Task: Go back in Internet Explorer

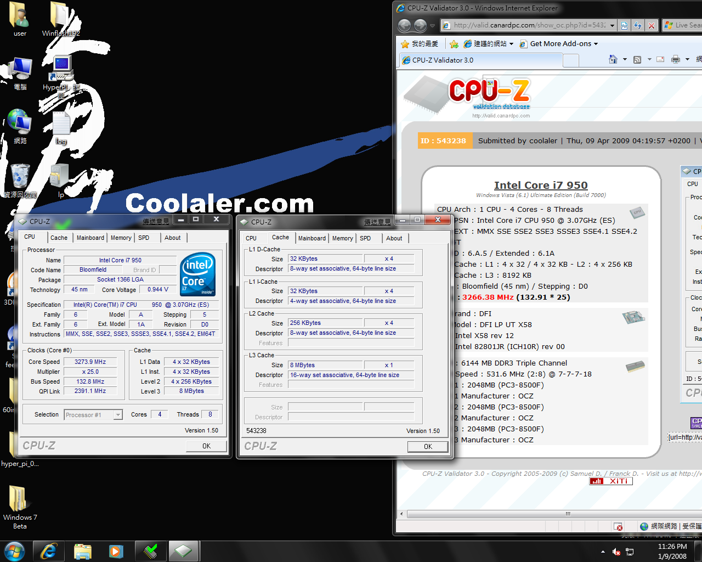Action: pyautogui.click(x=404, y=25)
